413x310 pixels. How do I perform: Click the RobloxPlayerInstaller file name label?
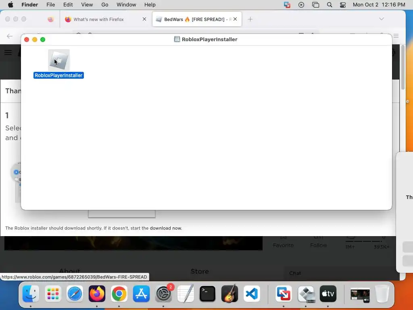click(x=59, y=75)
